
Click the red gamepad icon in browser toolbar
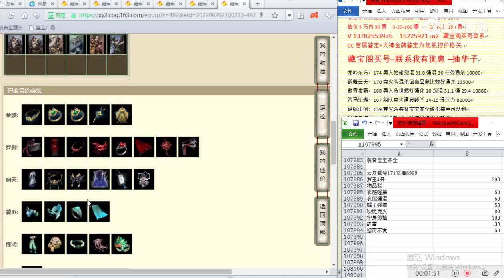[x=314, y=16]
